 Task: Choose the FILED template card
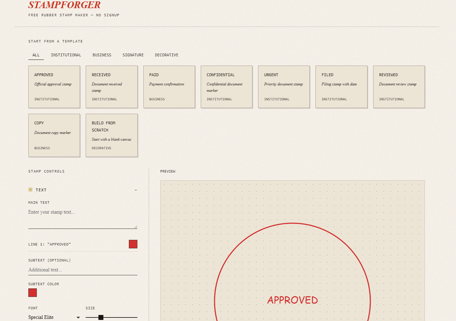click(341, 87)
